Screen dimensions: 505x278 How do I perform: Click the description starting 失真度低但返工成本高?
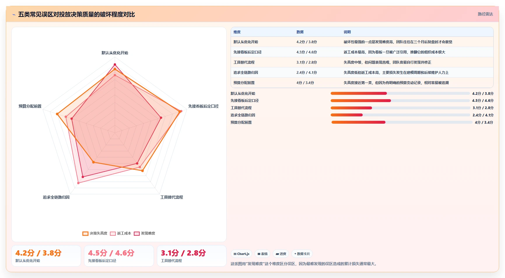pyautogui.click(x=396, y=73)
